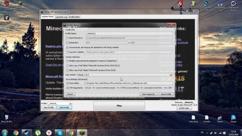Open first Chrome icon in taskbar
This screenshot has width=242, height=136.
[x=16, y=133]
